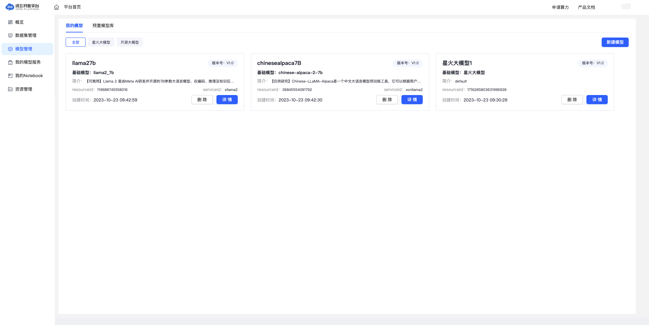
Task: Click the 我的模型服务 sidebar icon
Action: 10,62
